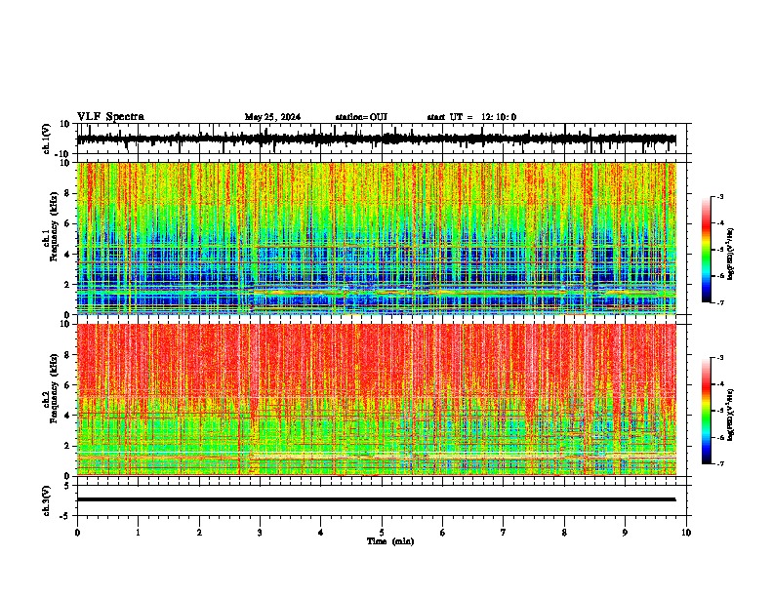Click the ch.1 colorbar log(PSD) label
Screen dimensions: 773x597
pyautogui.click(x=730, y=254)
